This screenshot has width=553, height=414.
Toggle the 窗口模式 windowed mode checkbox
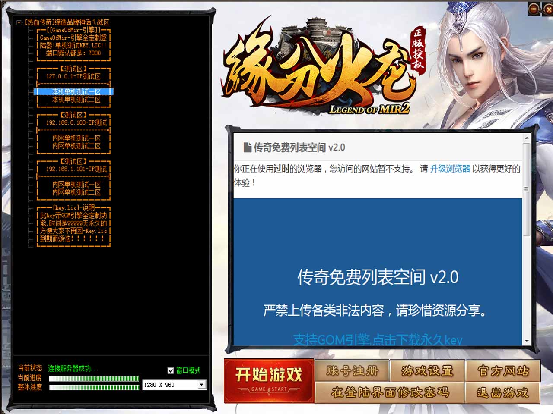171,370
